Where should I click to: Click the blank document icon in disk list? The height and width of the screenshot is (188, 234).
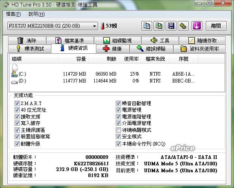pos(15,67)
